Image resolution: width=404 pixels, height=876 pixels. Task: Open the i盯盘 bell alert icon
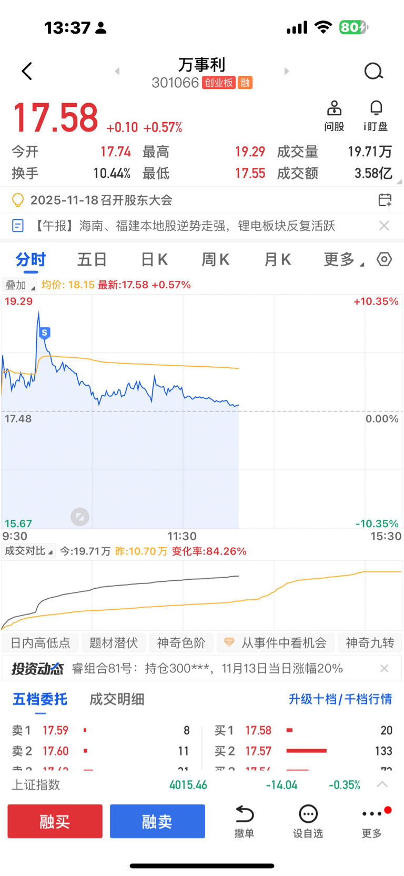pos(376,109)
